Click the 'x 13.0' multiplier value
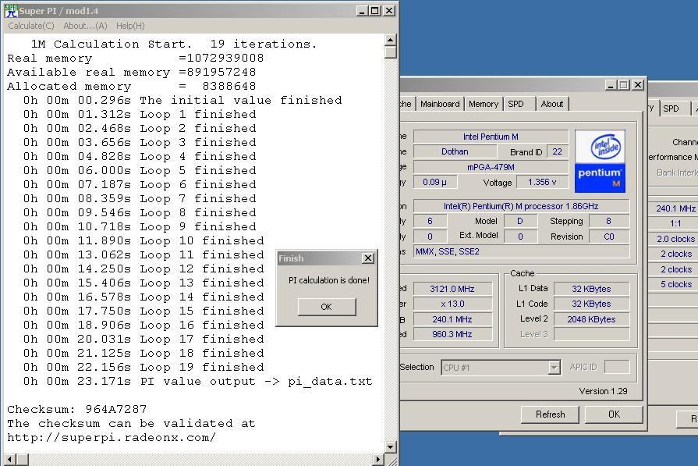The image size is (698, 466). pyautogui.click(x=452, y=304)
